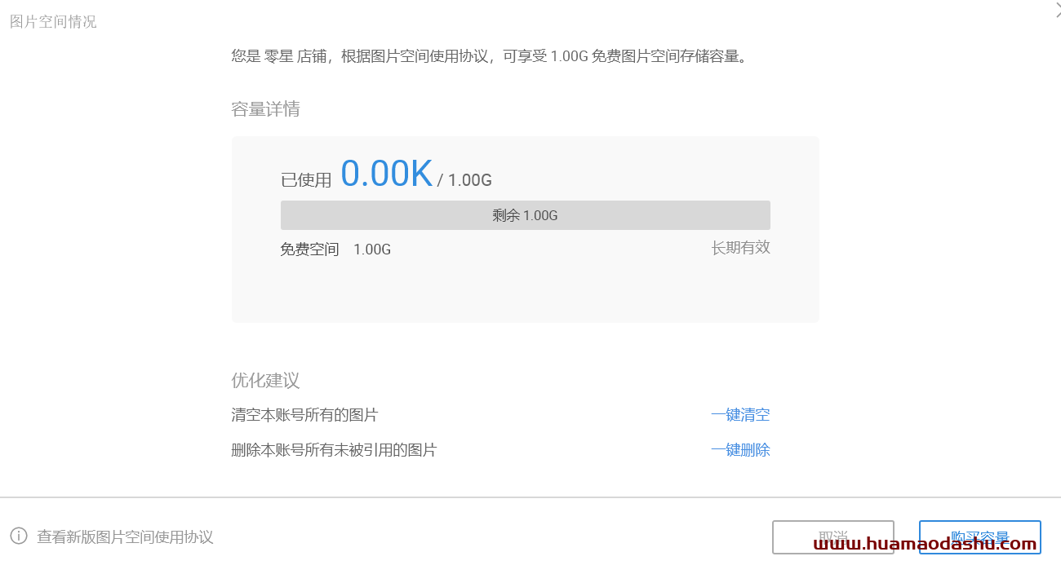
Task: Click the 取消 button
Action: 833,537
